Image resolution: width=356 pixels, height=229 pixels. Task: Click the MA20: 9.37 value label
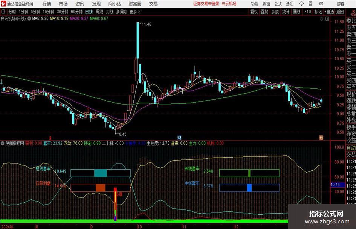coord(79,18)
